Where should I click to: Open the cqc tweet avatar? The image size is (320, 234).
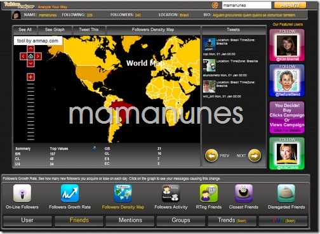click(209, 44)
